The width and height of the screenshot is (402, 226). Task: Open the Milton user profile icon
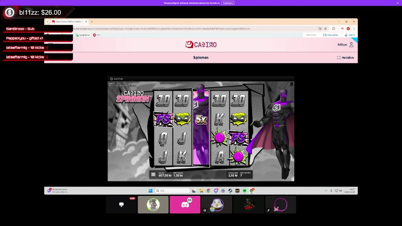pyautogui.click(x=351, y=45)
